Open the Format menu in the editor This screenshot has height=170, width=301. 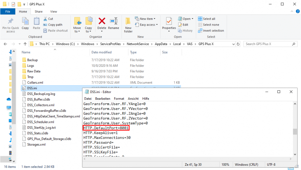pyautogui.click(x=119, y=99)
